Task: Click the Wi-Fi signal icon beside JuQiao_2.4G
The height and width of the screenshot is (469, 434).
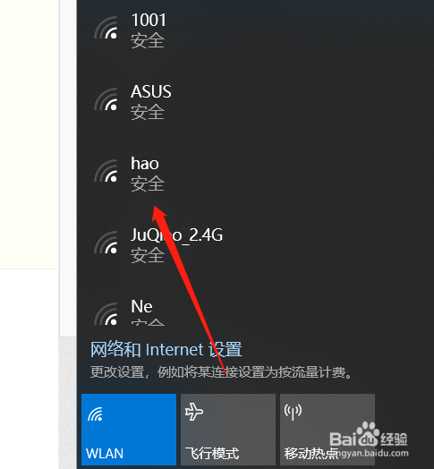Action: pos(106,243)
